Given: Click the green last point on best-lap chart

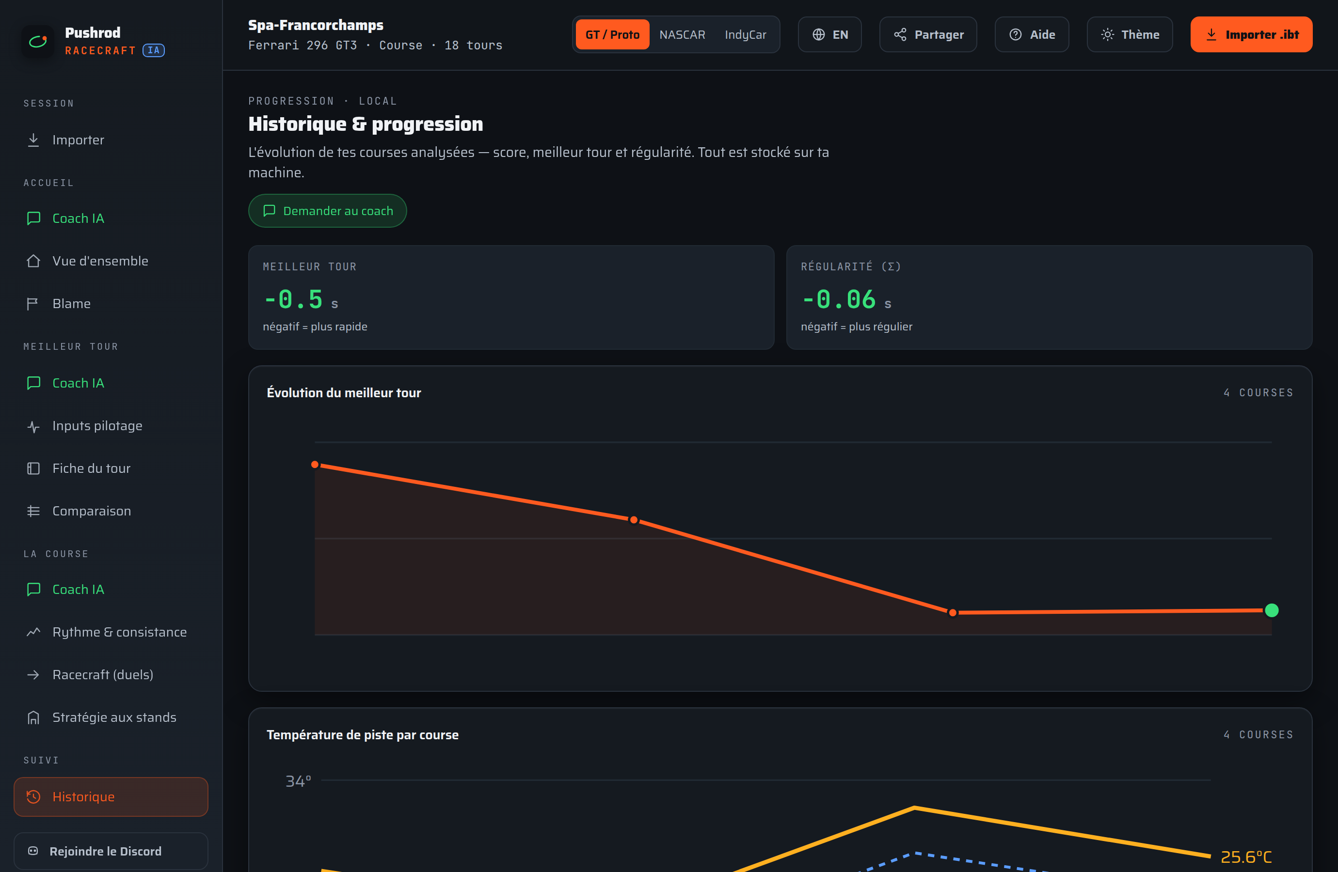Looking at the screenshot, I should click(x=1272, y=610).
